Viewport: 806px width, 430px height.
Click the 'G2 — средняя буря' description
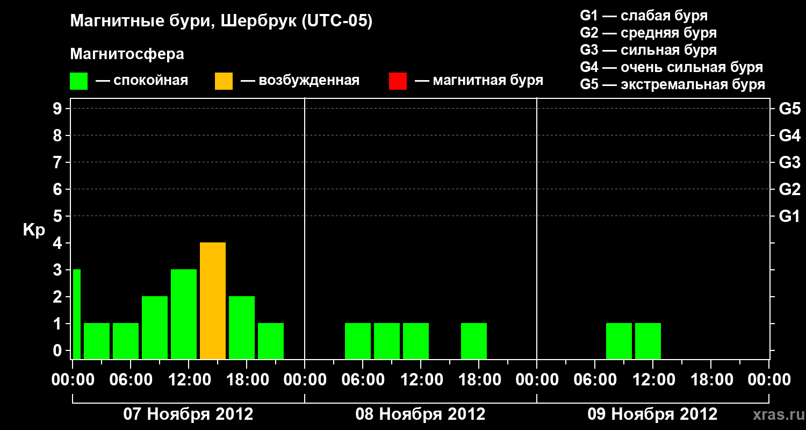pyautogui.click(x=649, y=33)
